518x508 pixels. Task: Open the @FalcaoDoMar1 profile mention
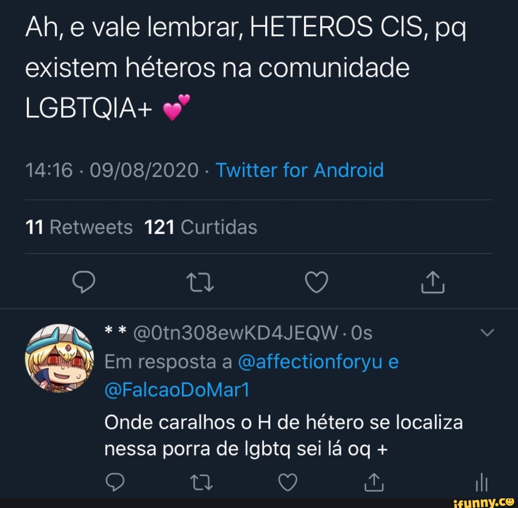tap(177, 390)
